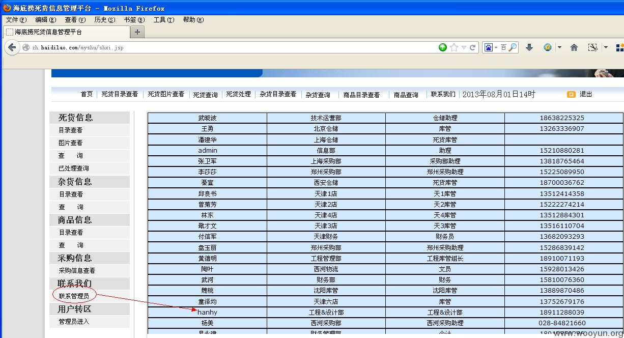
Task: Open 目录查看 under 死货信息 sidebar
Action: 71,130
